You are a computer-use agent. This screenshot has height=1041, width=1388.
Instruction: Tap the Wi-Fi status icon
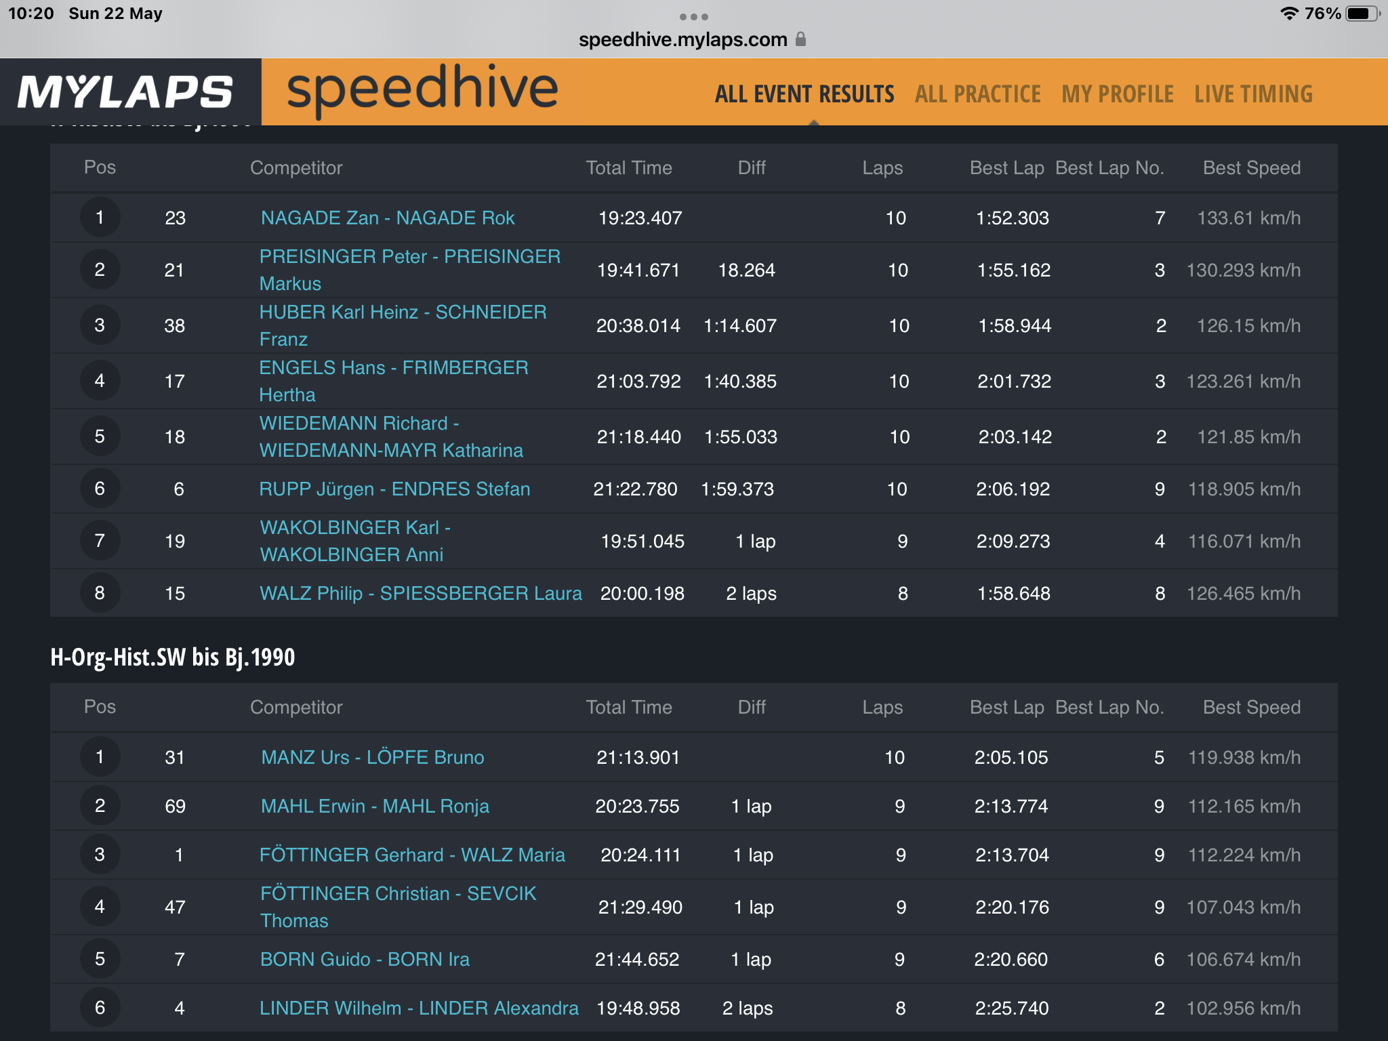1288,14
